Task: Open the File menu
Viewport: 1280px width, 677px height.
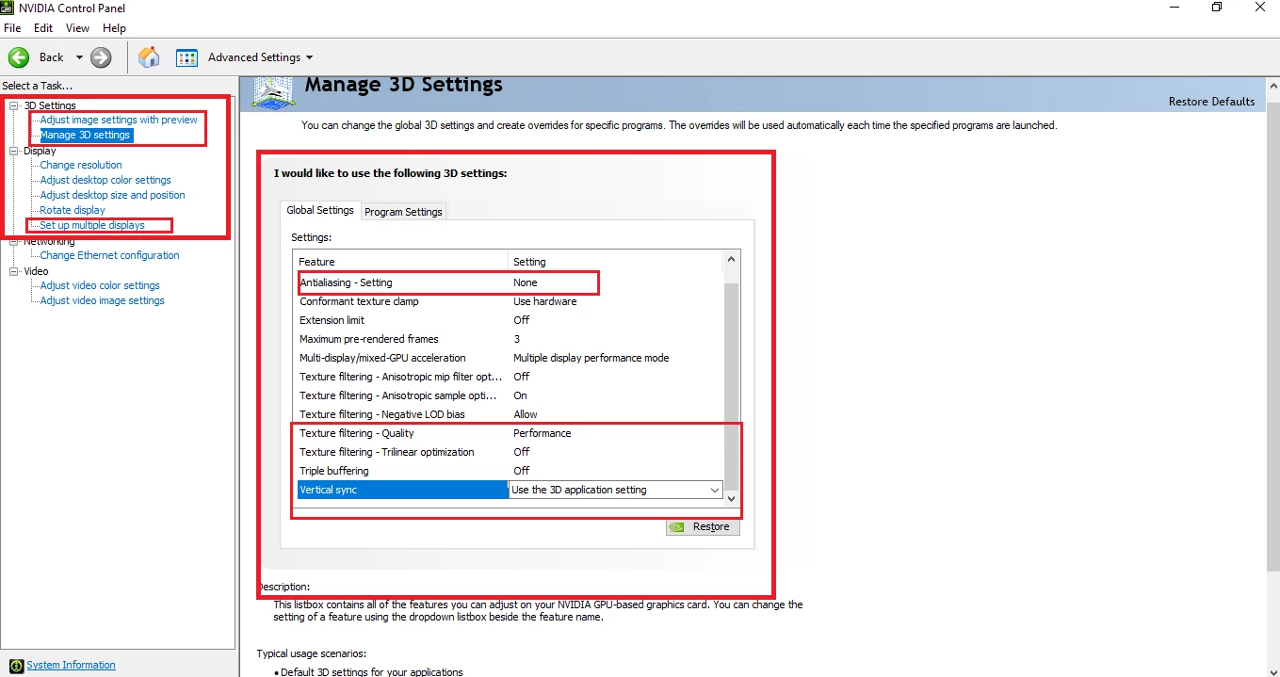Action: pyautogui.click(x=12, y=28)
